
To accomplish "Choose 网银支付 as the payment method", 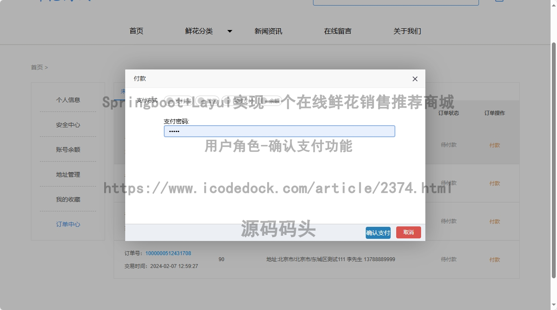I will coord(239,101).
